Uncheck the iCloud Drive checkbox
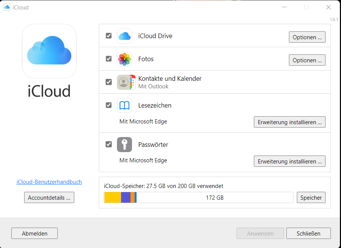This screenshot has height=248, width=341. coord(109,36)
